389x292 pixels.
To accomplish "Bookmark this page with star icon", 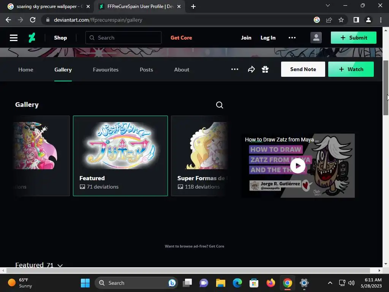I will (x=341, y=20).
